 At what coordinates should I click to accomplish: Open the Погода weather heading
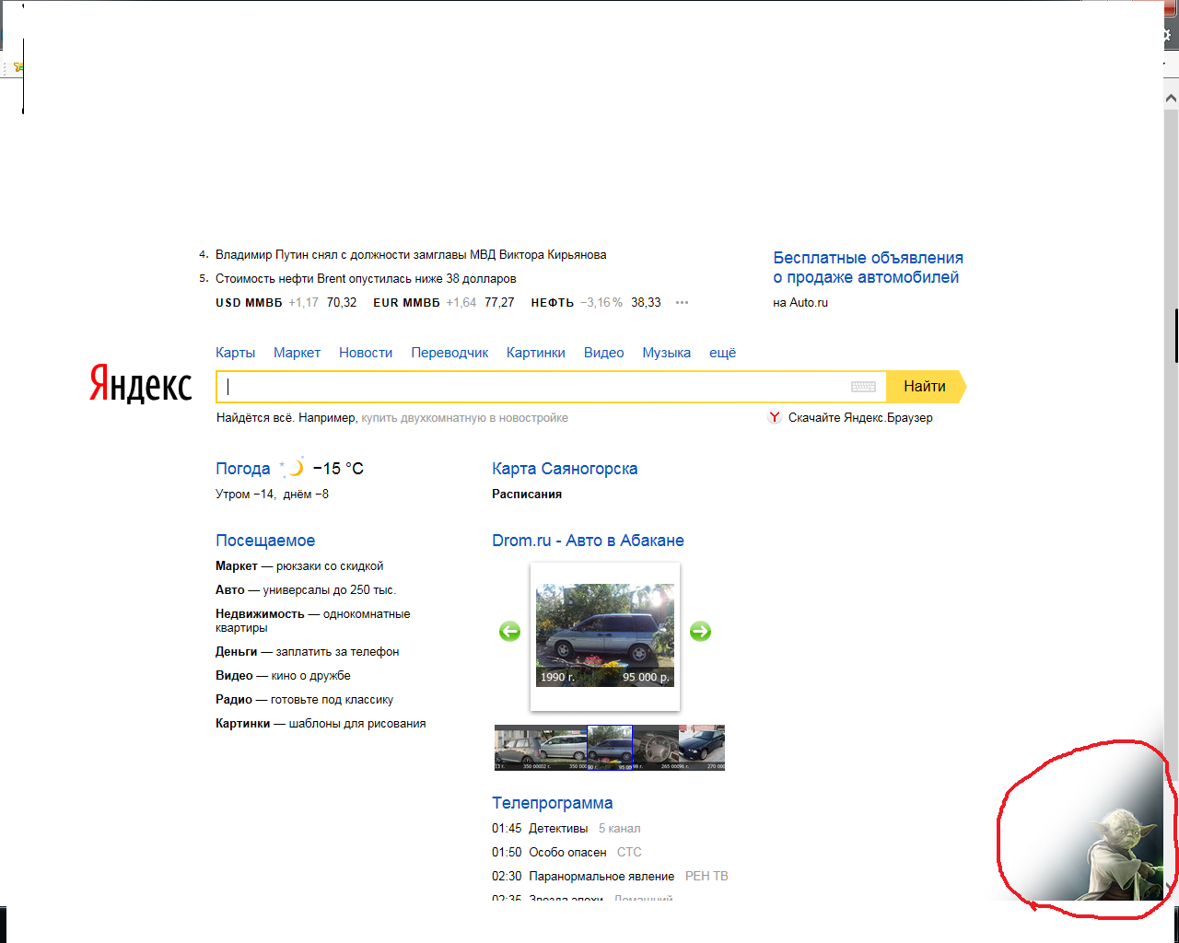click(x=243, y=469)
